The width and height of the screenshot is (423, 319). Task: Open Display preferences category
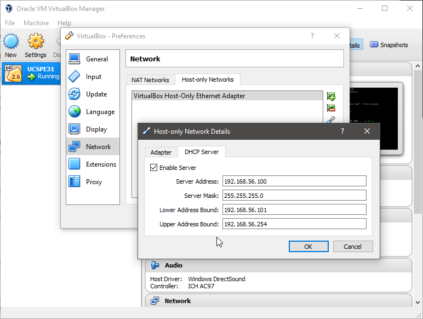93,129
